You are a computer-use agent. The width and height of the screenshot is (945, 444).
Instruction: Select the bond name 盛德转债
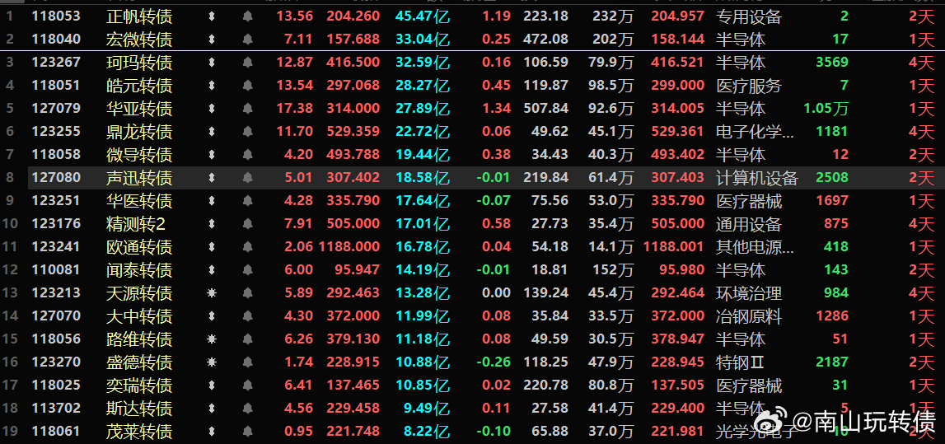139,362
